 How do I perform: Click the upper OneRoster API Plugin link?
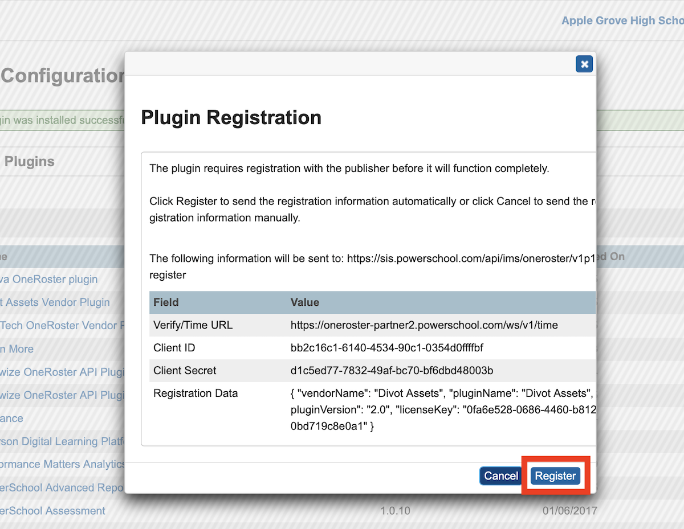click(63, 372)
